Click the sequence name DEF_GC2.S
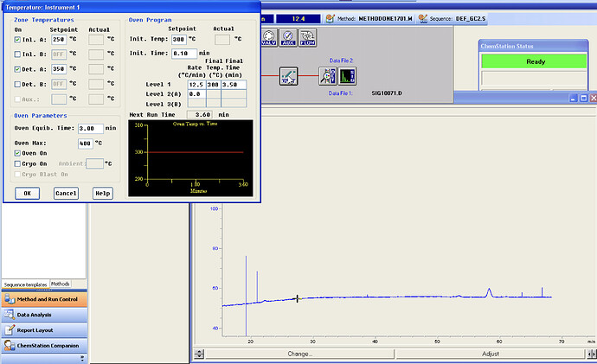The image size is (597, 364). tap(471, 19)
